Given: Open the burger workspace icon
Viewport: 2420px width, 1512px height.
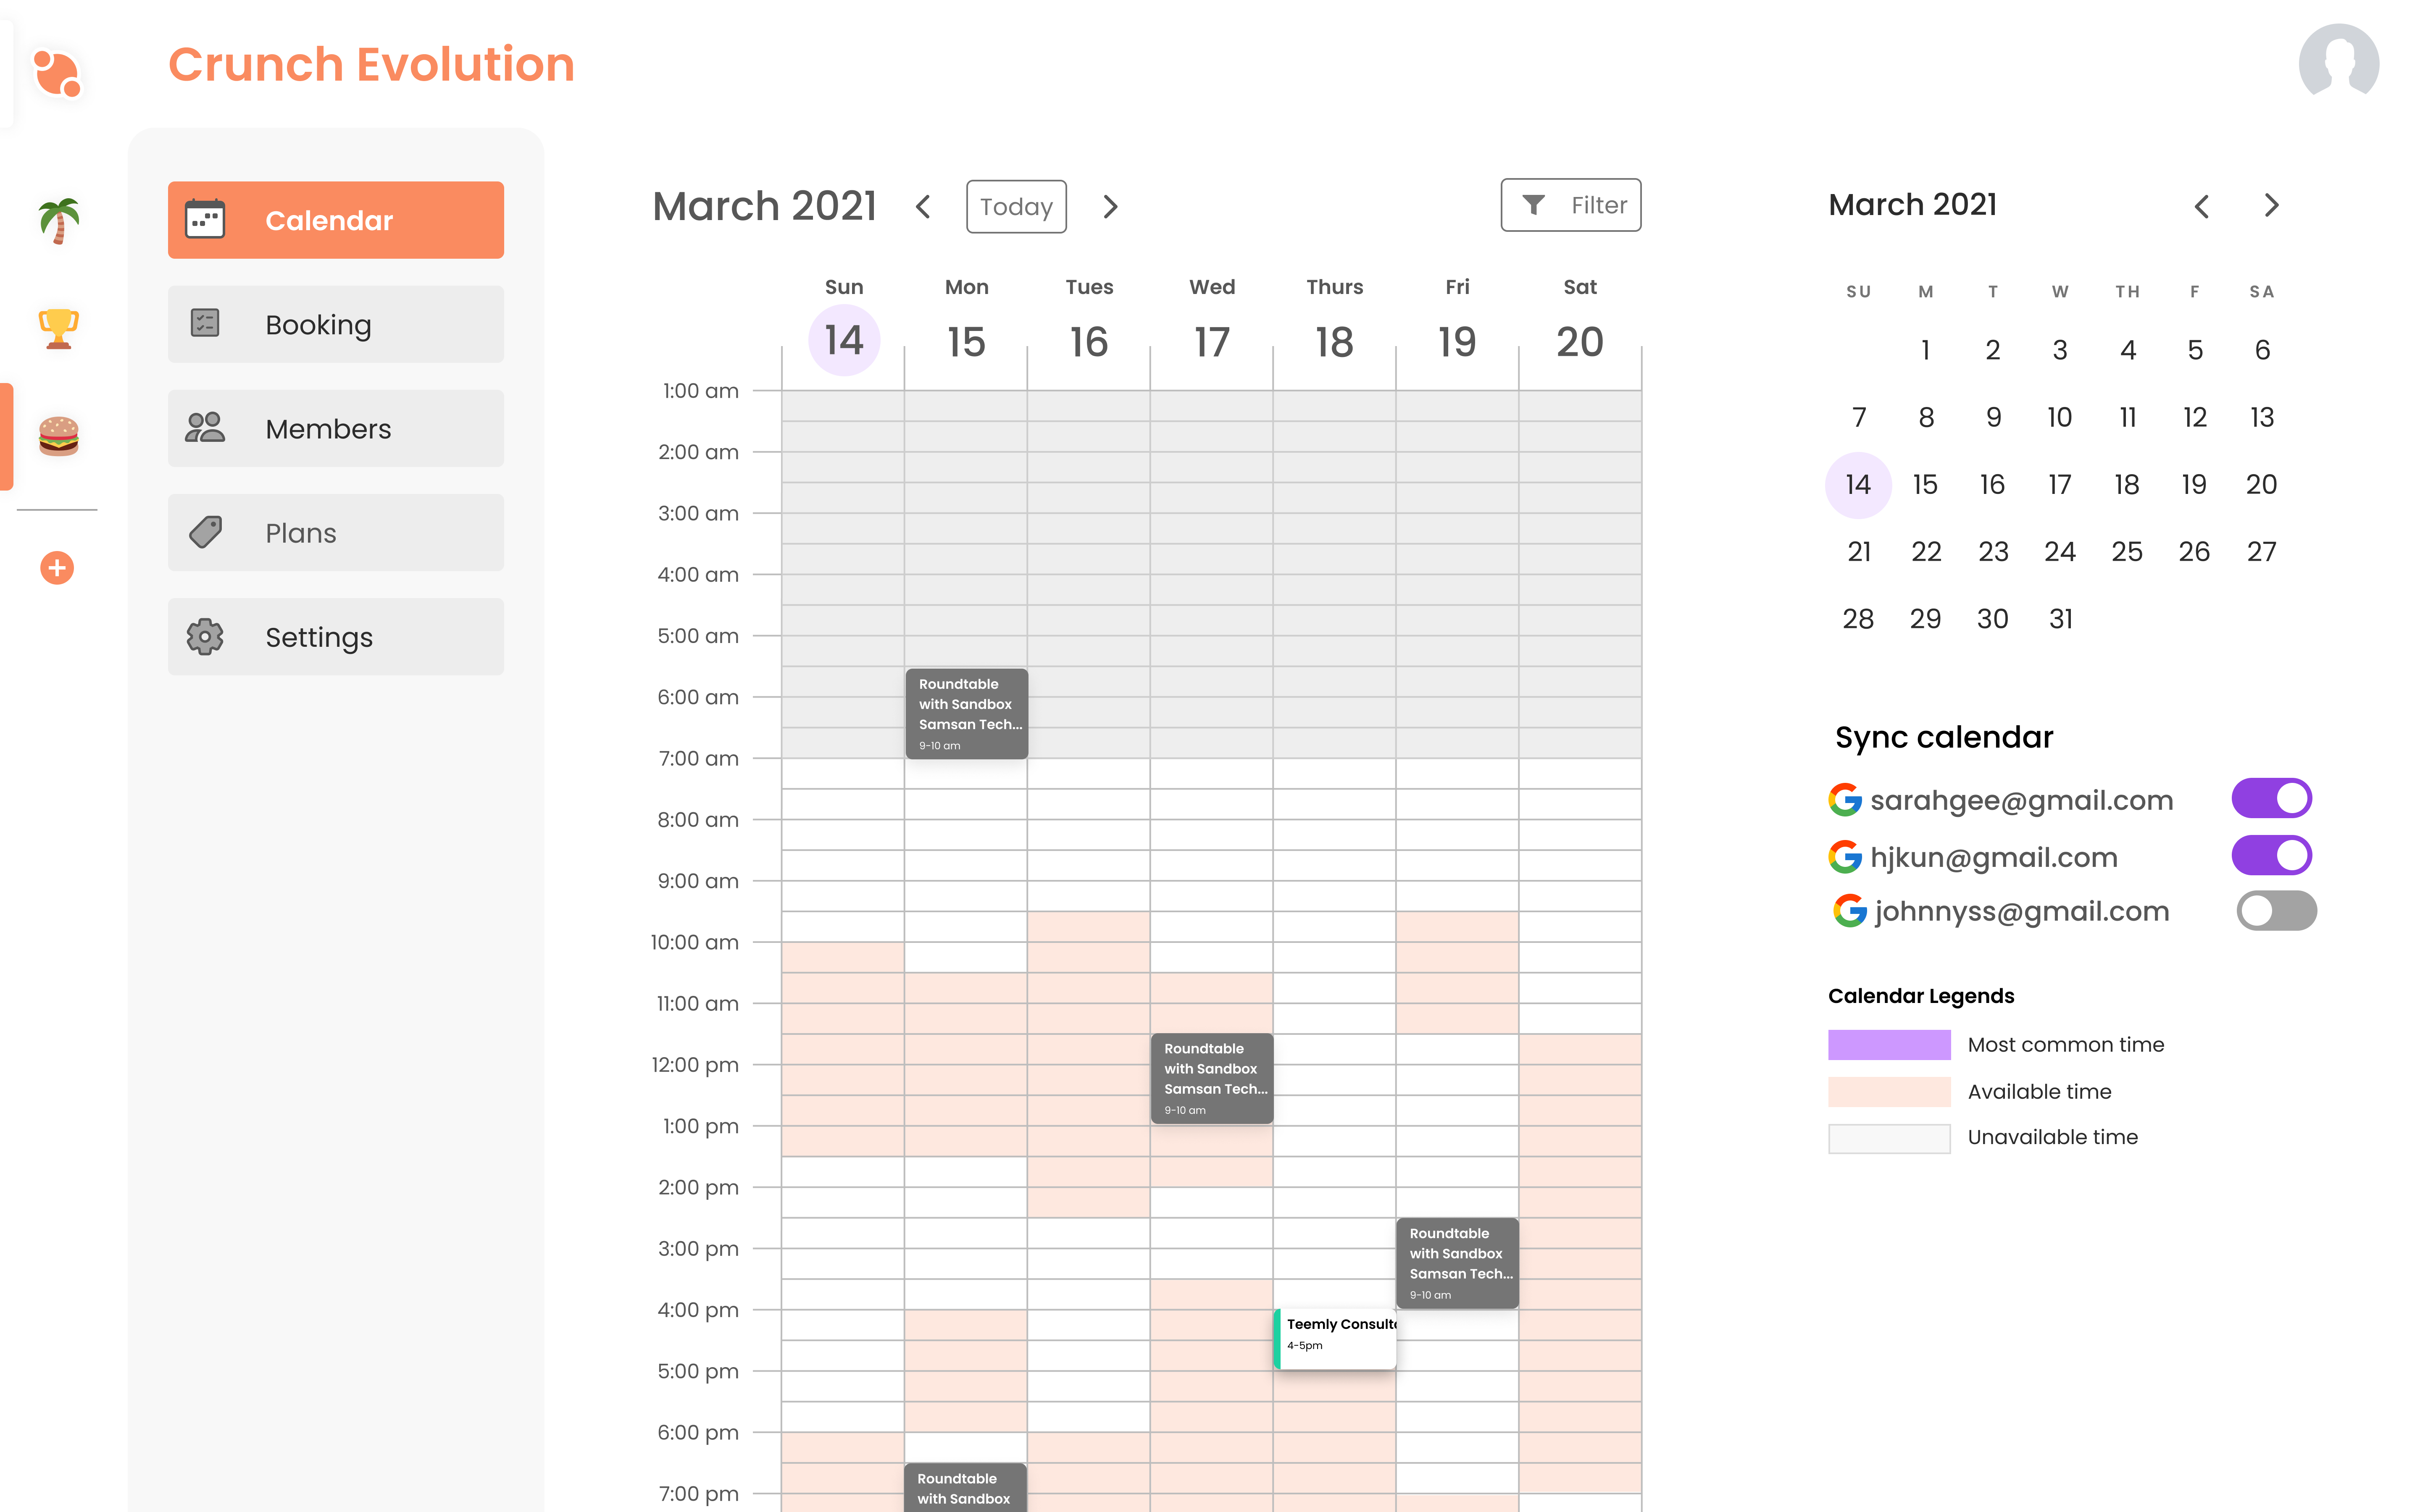Looking at the screenshot, I should (x=58, y=436).
